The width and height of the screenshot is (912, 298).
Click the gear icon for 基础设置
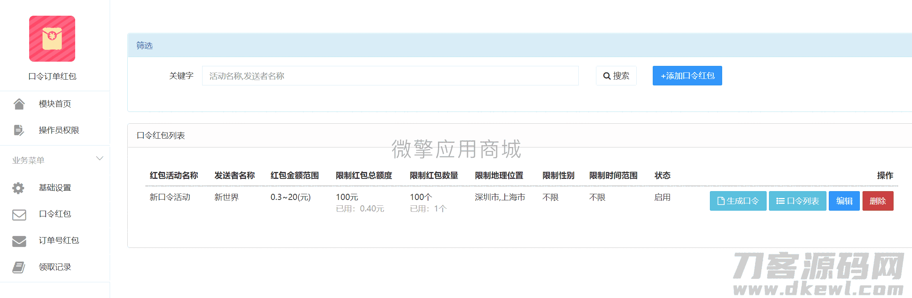click(18, 188)
